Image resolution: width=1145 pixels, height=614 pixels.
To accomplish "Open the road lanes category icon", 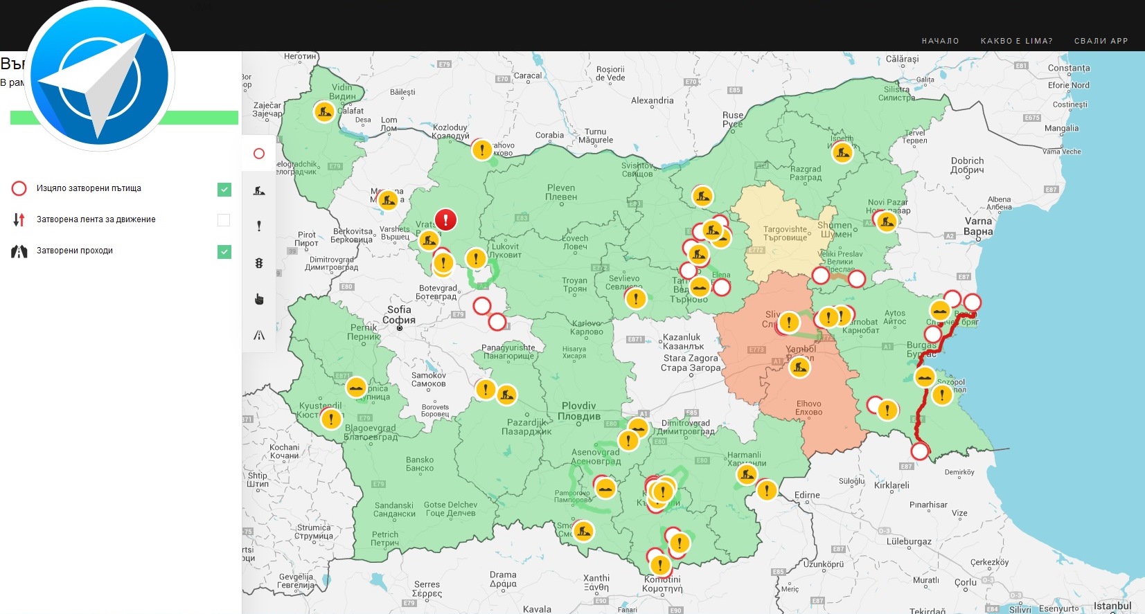I will (259, 335).
